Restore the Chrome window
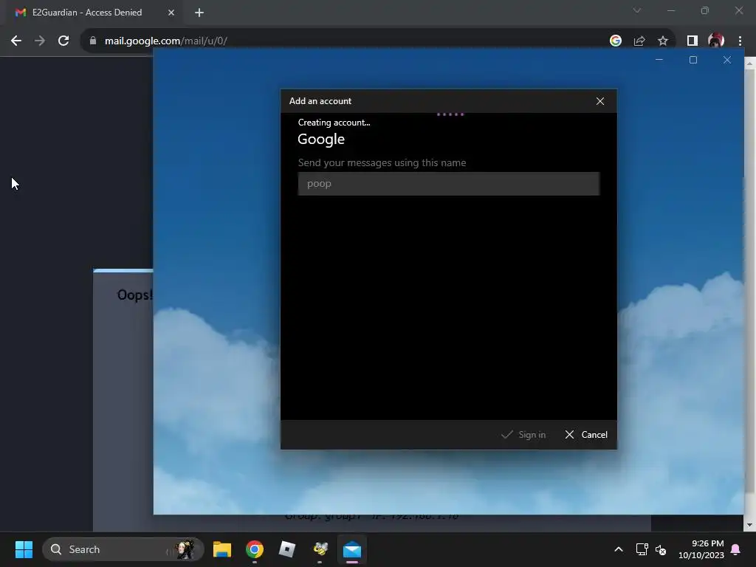756x567 pixels. (704, 10)
